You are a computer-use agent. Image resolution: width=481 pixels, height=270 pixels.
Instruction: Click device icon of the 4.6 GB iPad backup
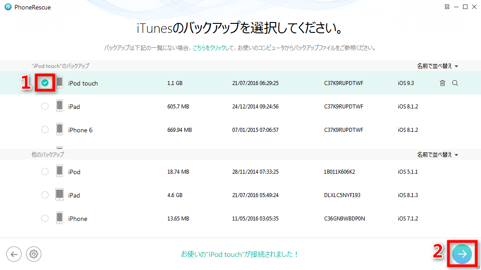tap(59, 194)
